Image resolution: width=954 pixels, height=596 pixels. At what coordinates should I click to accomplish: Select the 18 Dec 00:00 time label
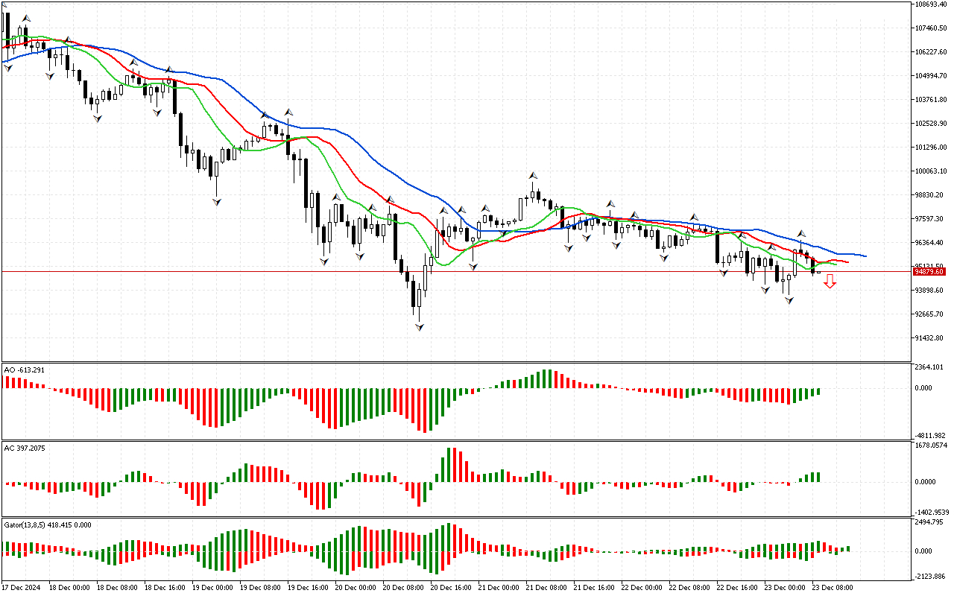[x=69, y=588]
